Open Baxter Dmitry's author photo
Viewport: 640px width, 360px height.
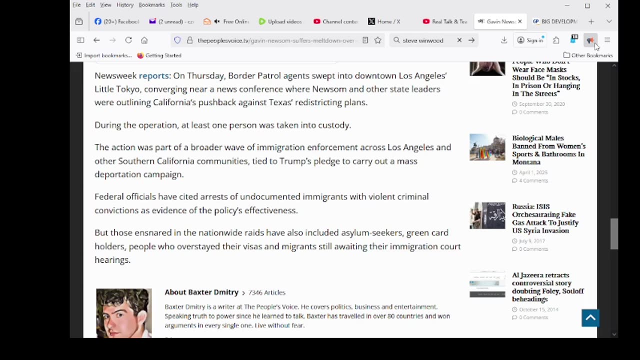tap(123, 313)
